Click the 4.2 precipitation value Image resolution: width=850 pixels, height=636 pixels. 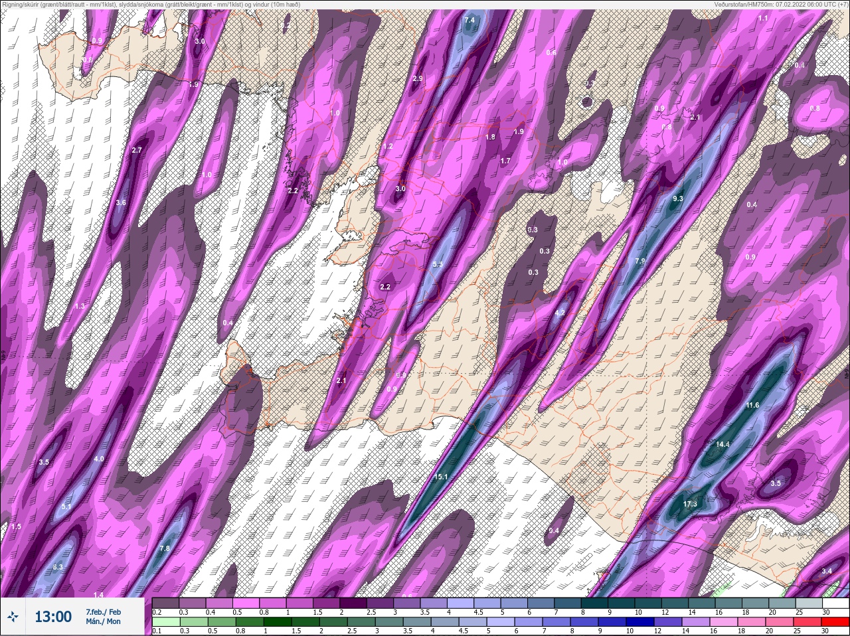[559, 313]
